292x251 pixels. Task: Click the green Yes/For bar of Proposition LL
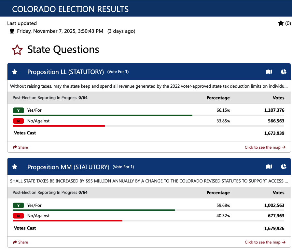102,115
